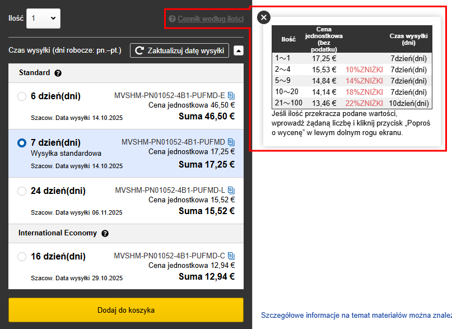The width and height of the screenshot is (452, 329).
Task: Copy part number MVSHM-PN01052-4B1-PUFMD-C icon
Action: 231,256
